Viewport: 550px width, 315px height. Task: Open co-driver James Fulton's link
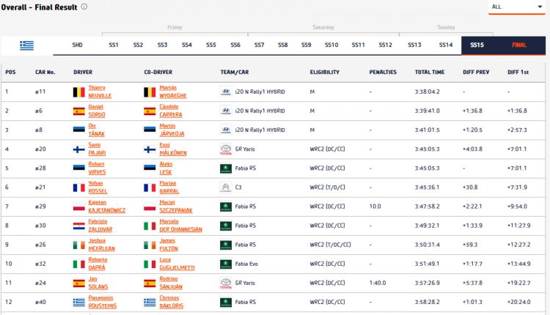[x=169, y=245]
